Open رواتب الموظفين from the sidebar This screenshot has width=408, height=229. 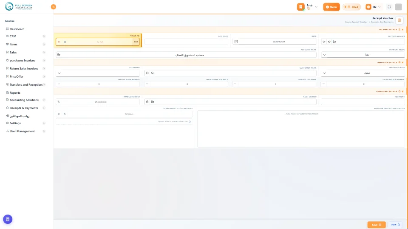19,116
